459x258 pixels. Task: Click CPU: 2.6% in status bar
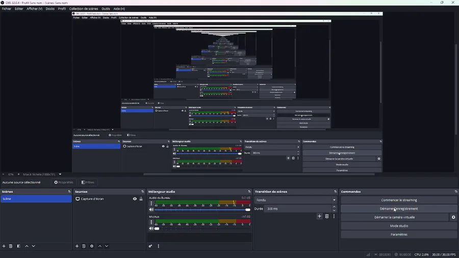(421, 254)
